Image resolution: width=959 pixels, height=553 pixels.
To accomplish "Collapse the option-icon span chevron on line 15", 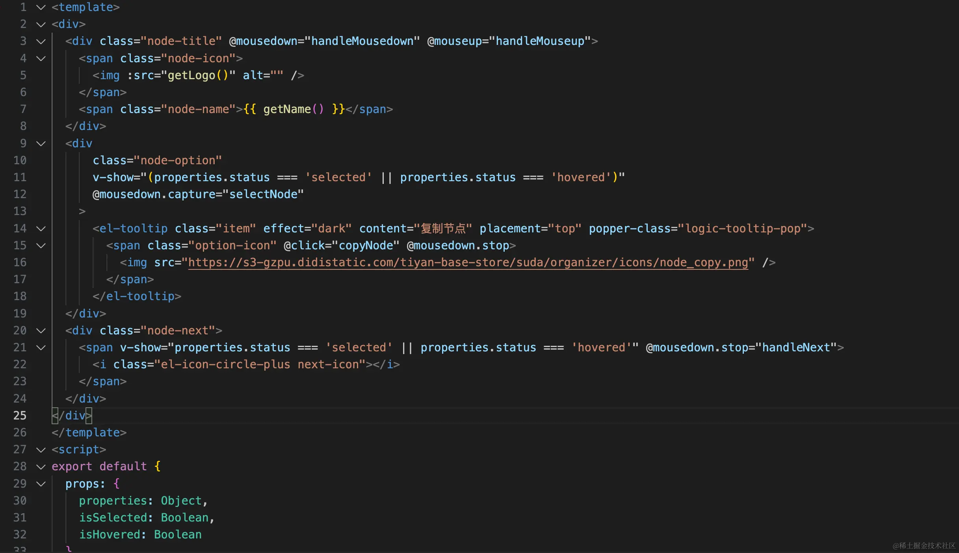I will 41,245.
